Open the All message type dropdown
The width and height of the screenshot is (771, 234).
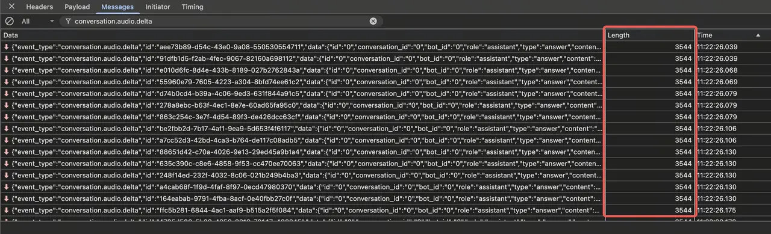[x=37, y=21]
